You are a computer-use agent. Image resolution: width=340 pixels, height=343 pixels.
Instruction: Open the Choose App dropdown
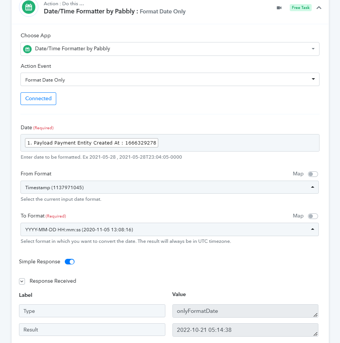click(170, 49)
